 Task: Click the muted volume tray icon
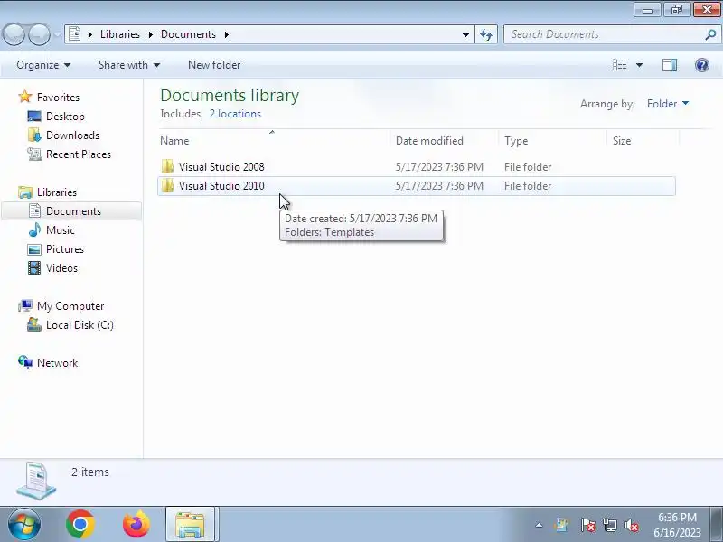(632, 525)
